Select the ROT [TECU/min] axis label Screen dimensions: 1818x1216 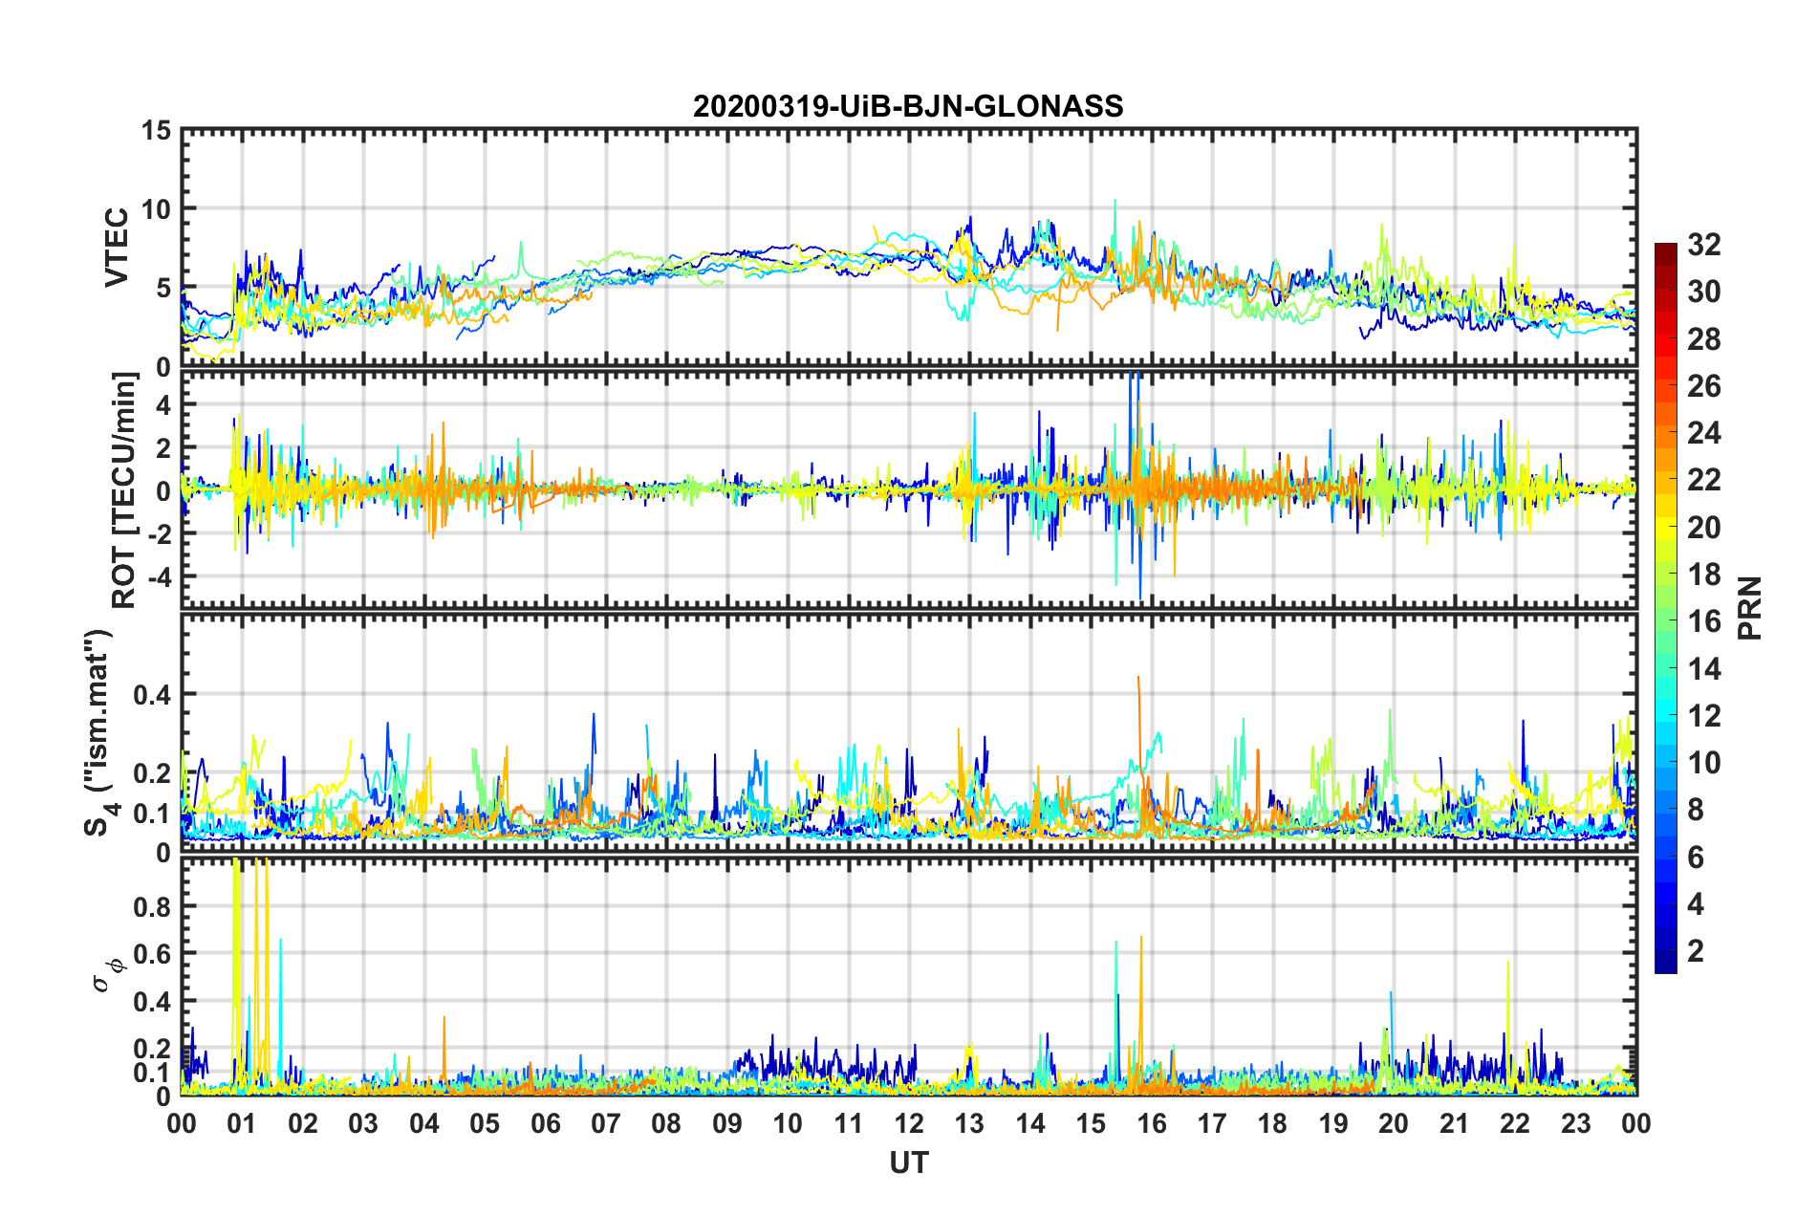coord(124,489)
